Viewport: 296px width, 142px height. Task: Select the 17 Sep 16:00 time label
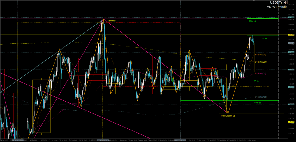pos(231,140)
